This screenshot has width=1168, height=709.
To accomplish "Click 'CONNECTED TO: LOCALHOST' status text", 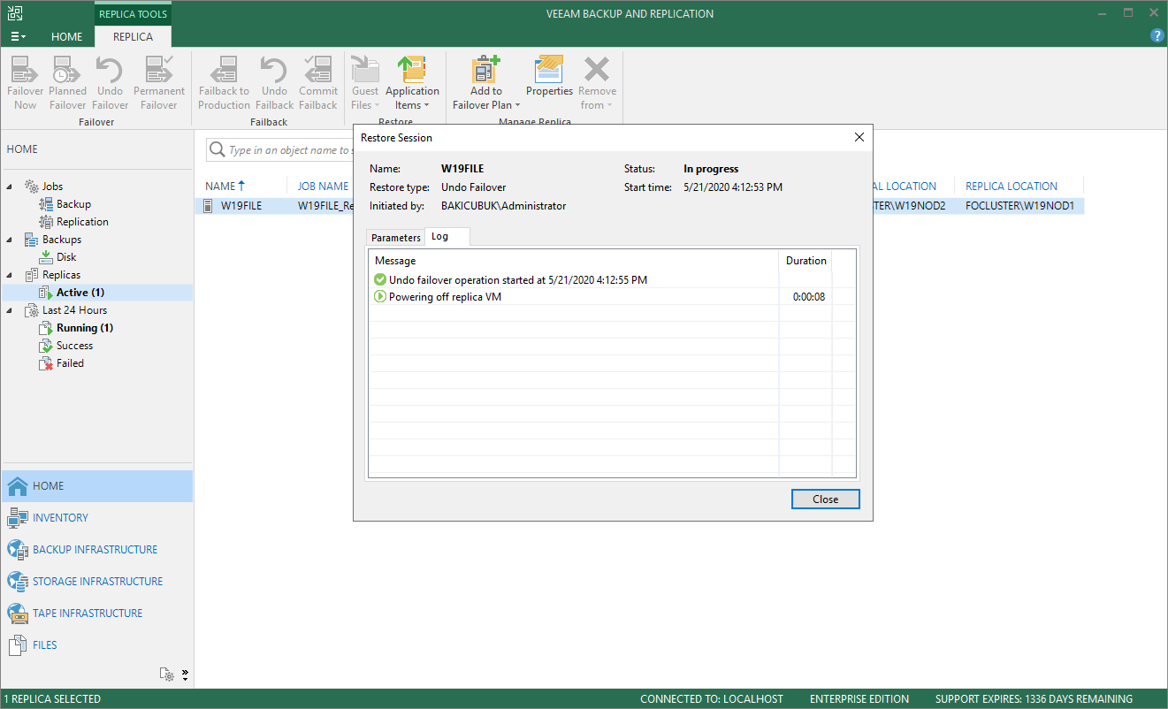I will [712, 699].
